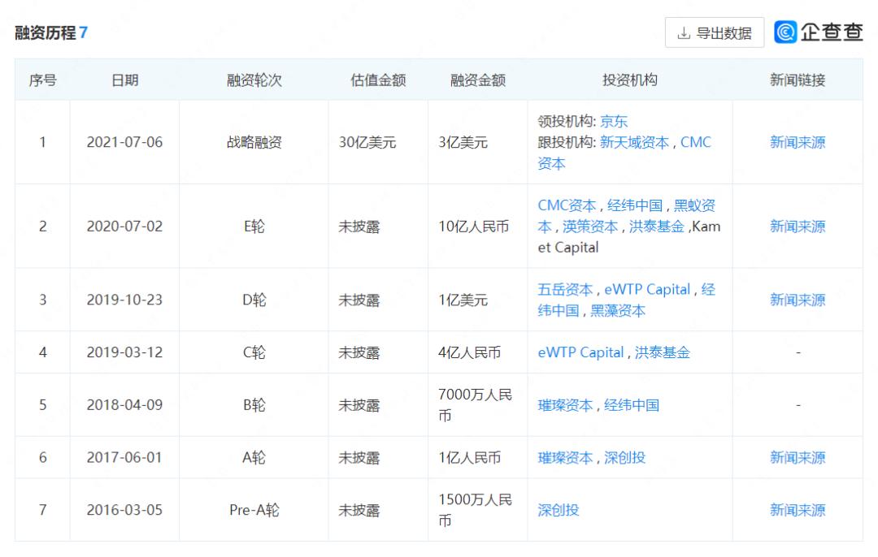Click the 跟投机构 label text
Screen dimensions: 878x557
pyautogui.click(x=566, y=143)
